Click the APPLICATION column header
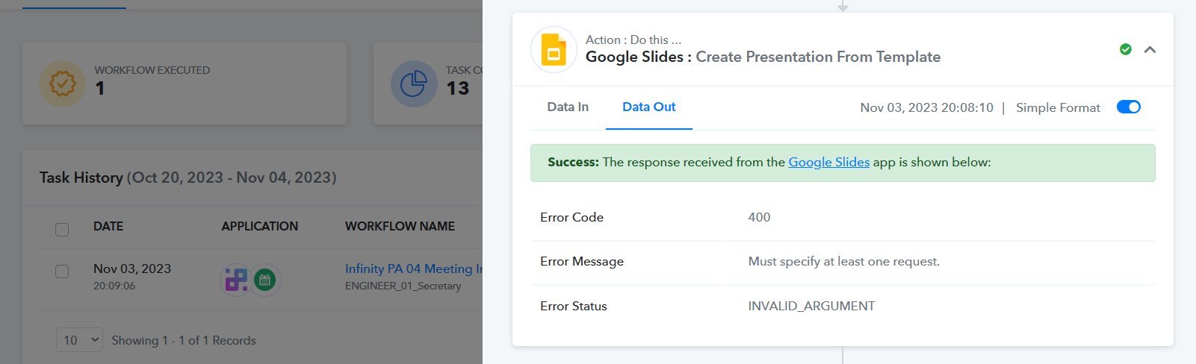The image size is (1196, 364). [x=259, y=226]
